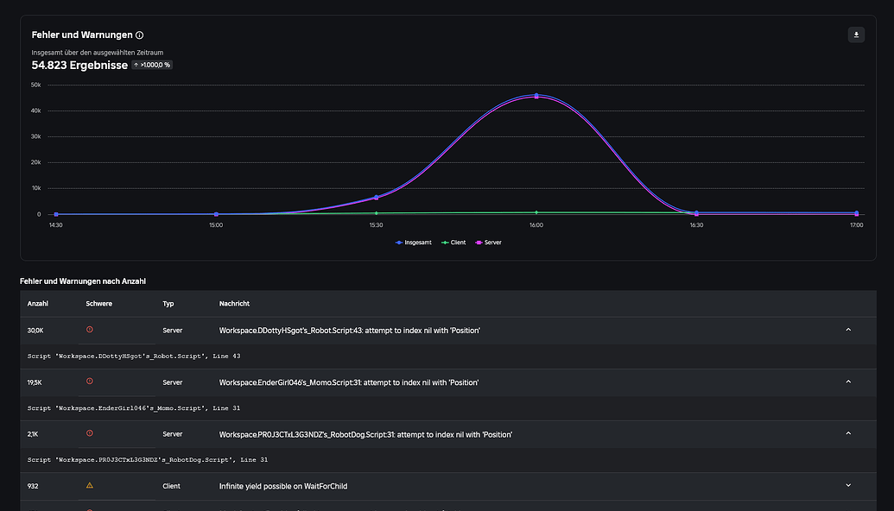Click the Client type cell in WaitForChild row
The width and height of the screenshot is (894, 511).
(171, 487)
